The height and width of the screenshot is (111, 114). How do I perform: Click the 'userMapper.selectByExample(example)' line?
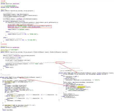(21, 19)
